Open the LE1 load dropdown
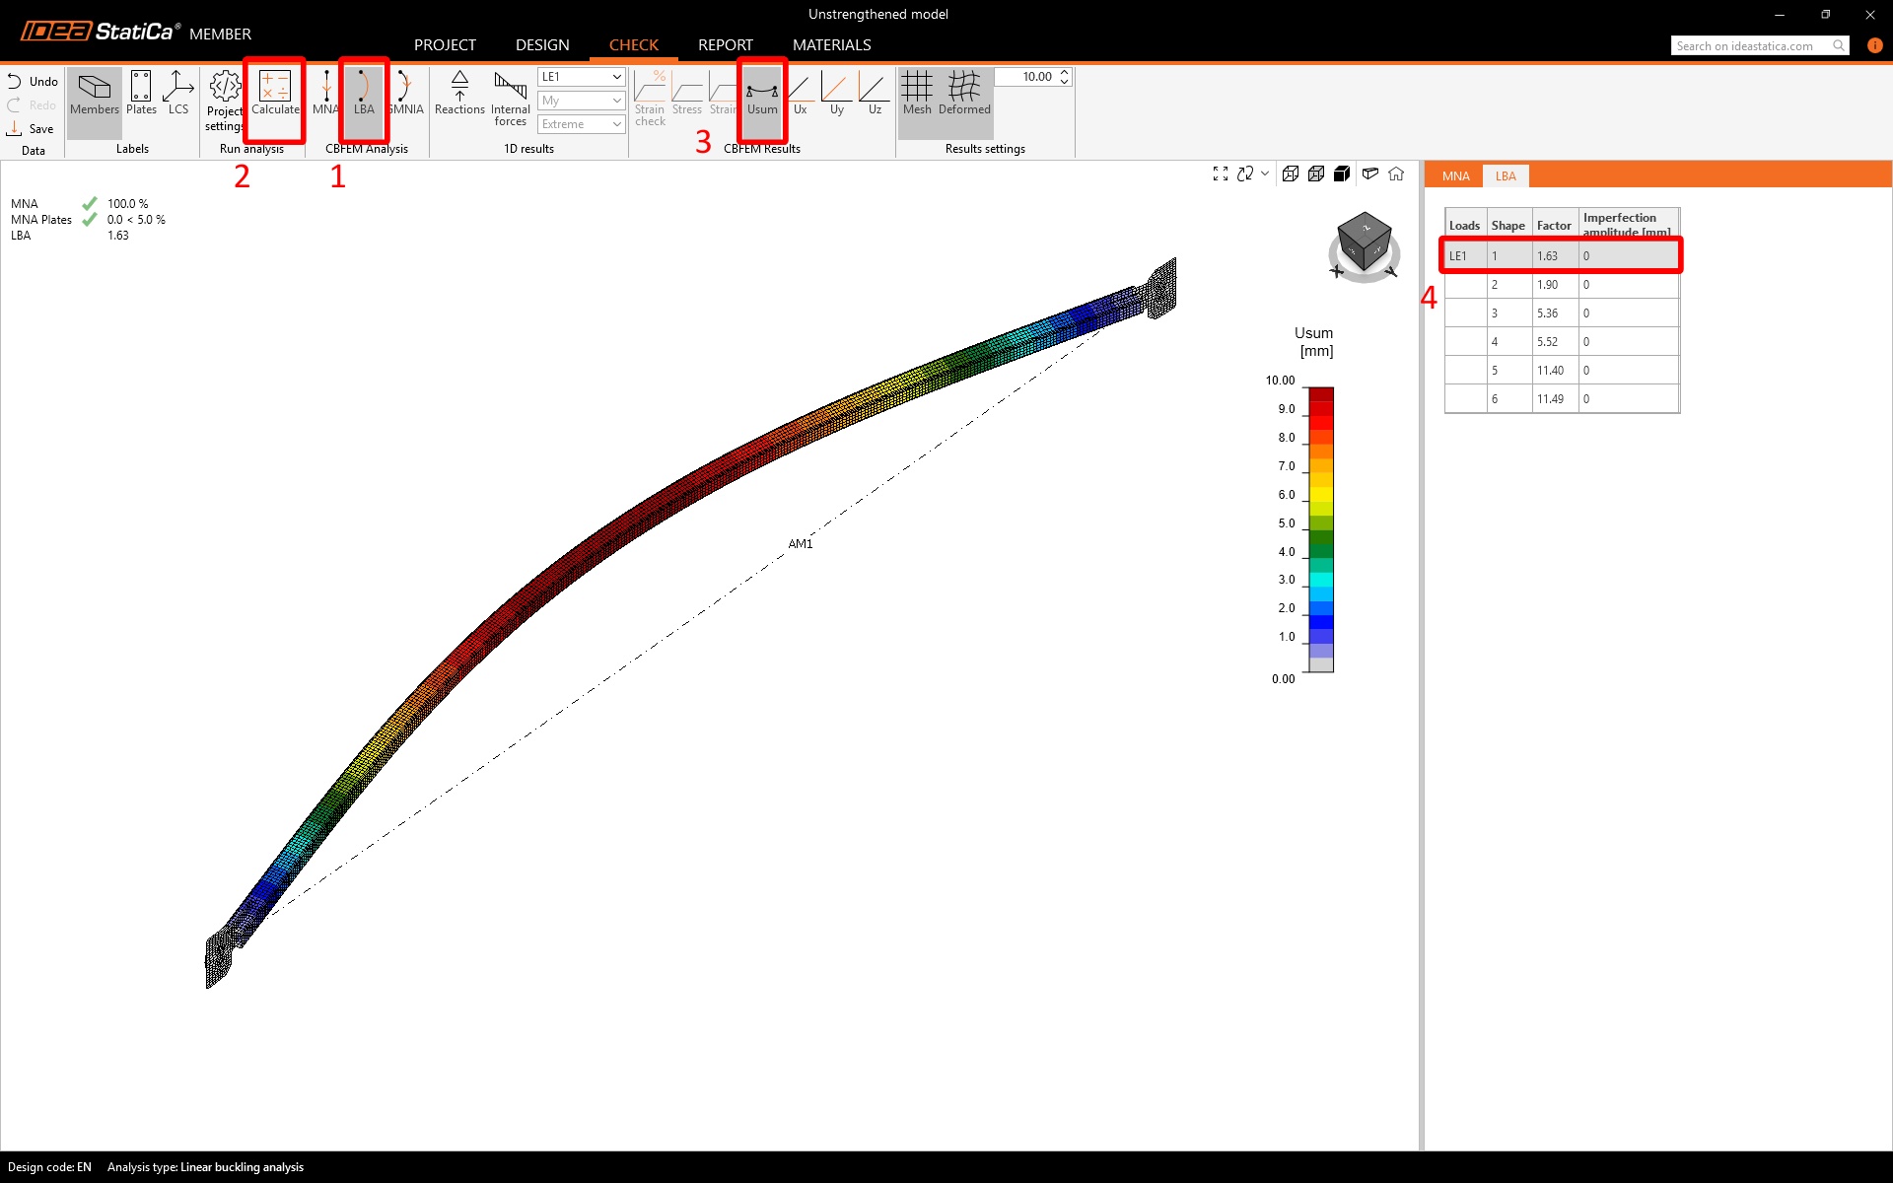Image resolution: width=1893 pixels, height=1183 pixels. pos(581,77)
